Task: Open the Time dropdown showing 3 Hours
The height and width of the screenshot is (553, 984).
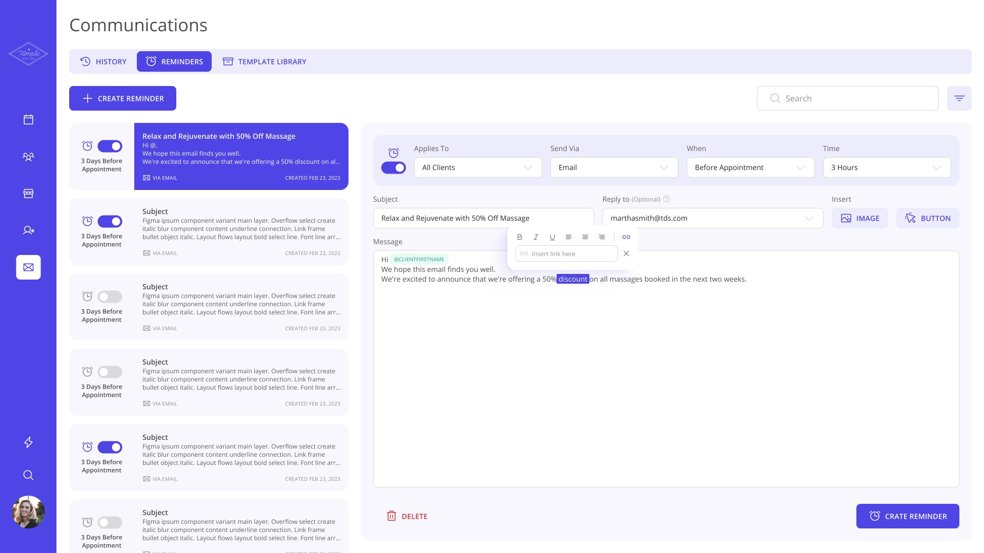Action: (x=887, y=167)
